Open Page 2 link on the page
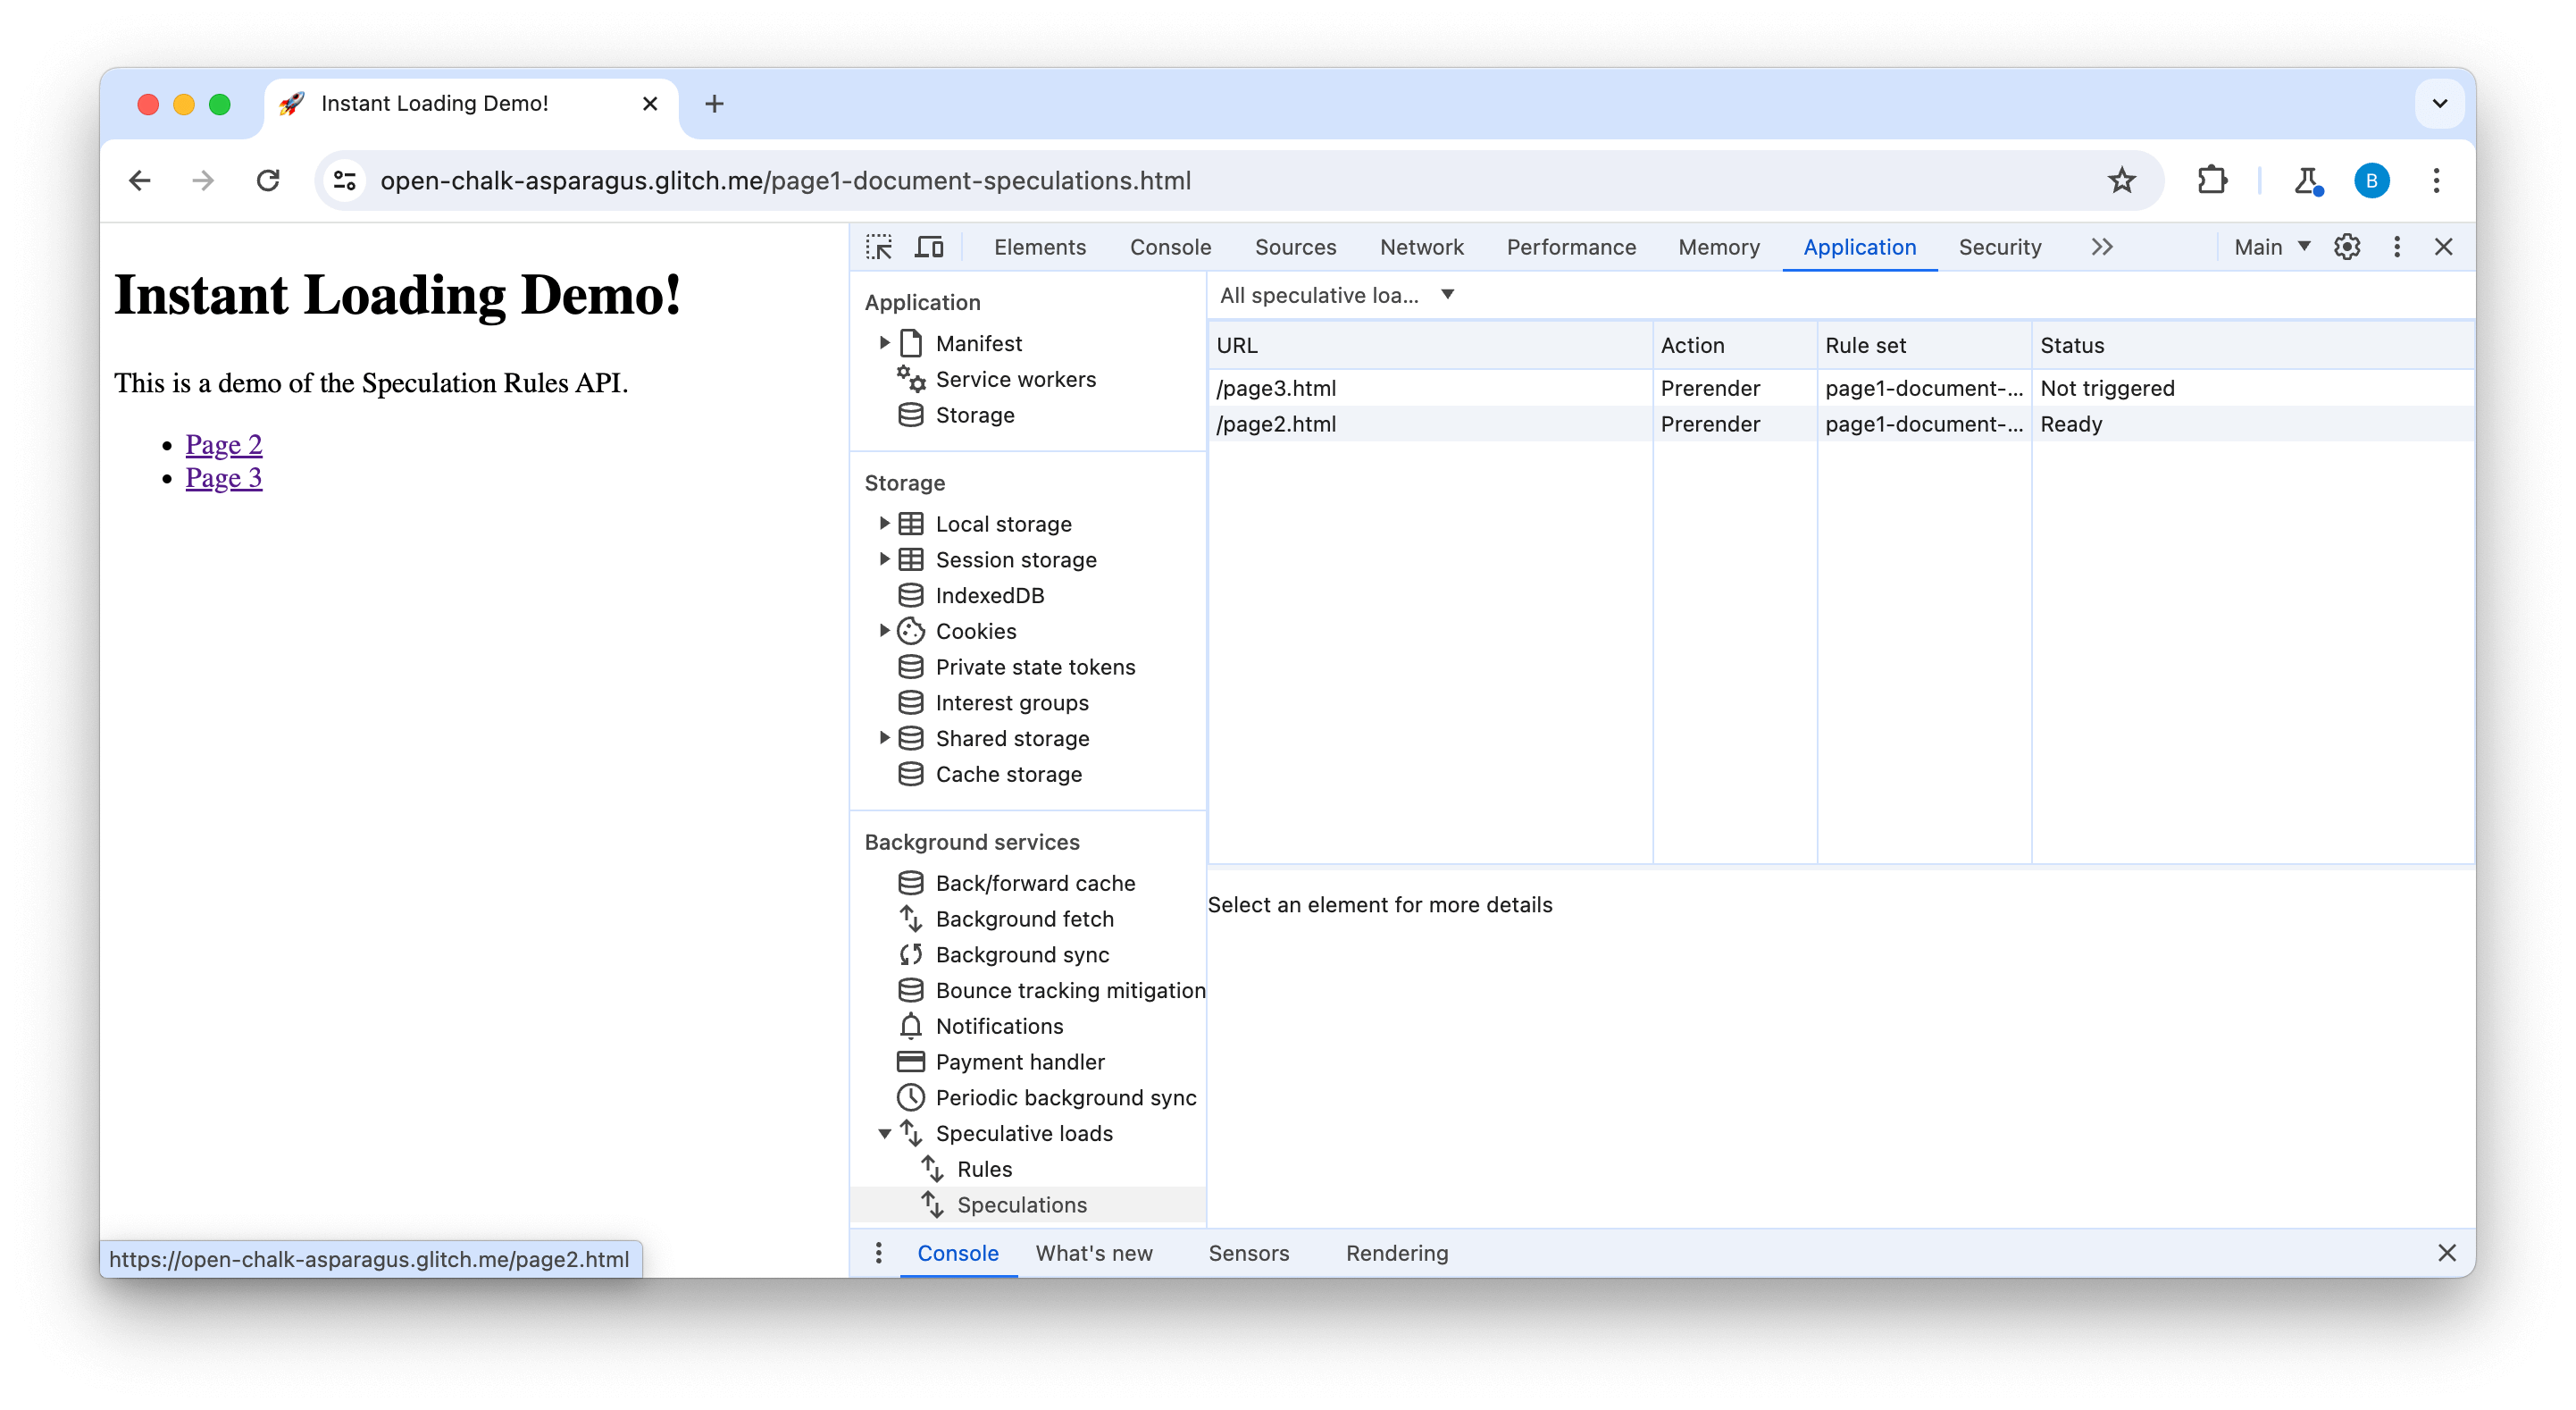Screen dimensions: 2576x1410 tap(222, 444)
